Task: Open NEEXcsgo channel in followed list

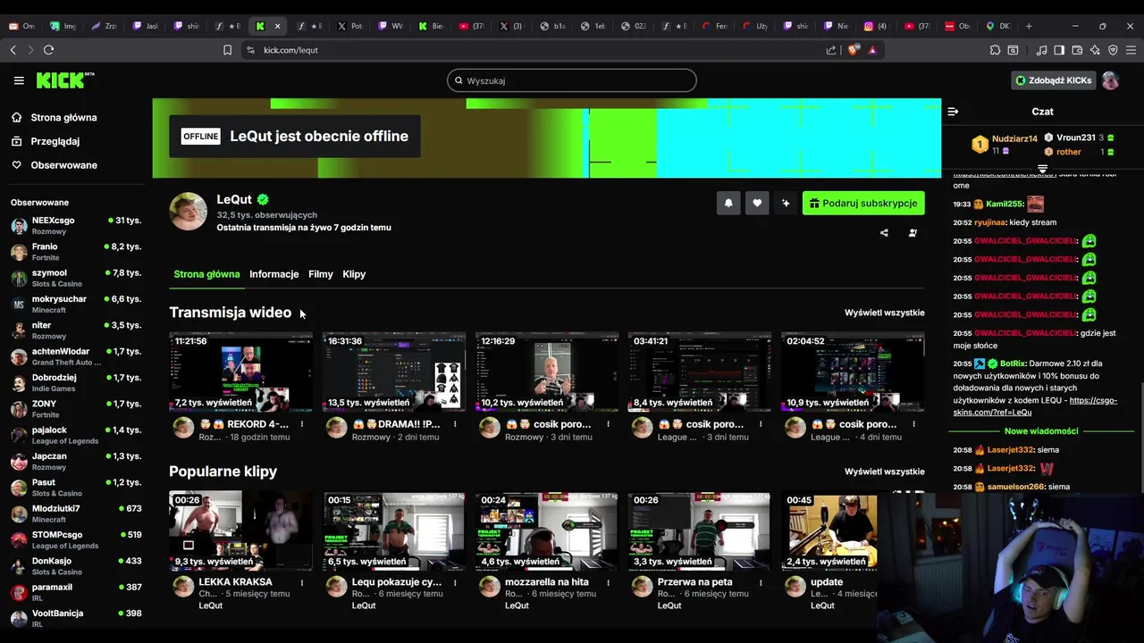Action: point(76,225)
